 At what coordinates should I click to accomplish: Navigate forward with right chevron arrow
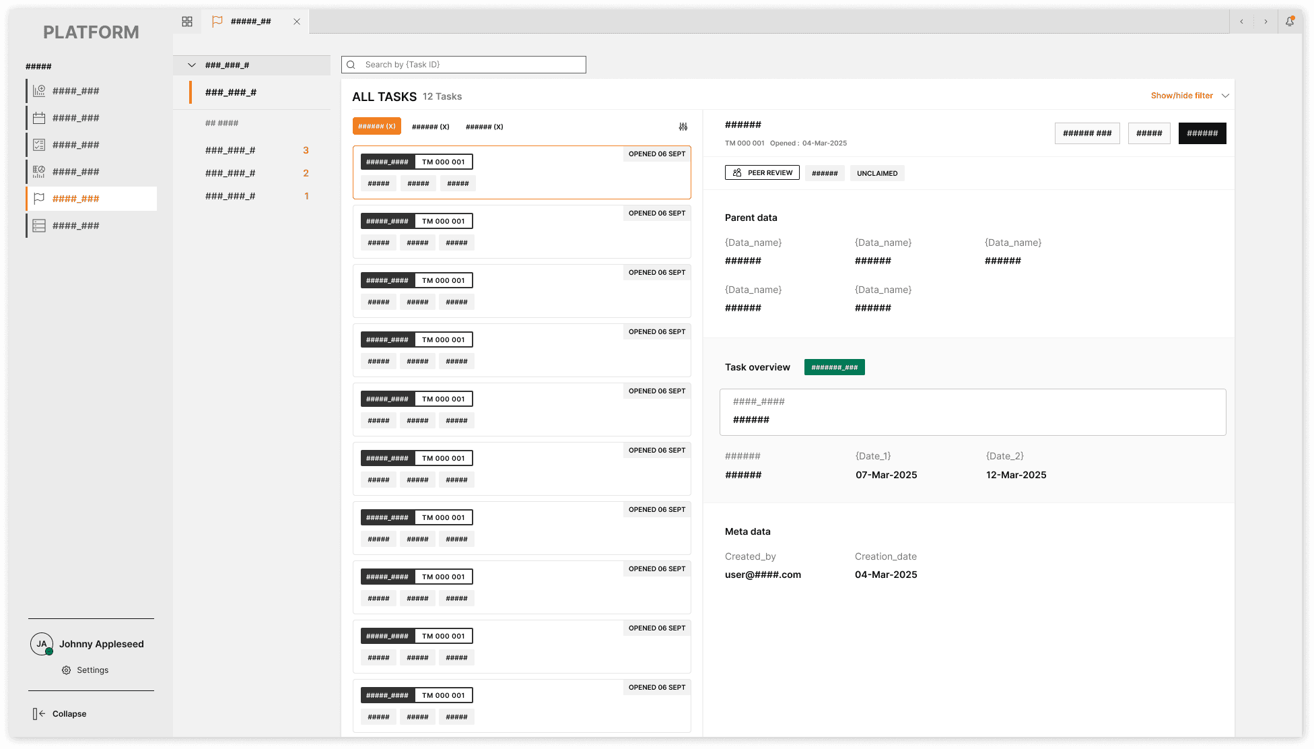1266,22
